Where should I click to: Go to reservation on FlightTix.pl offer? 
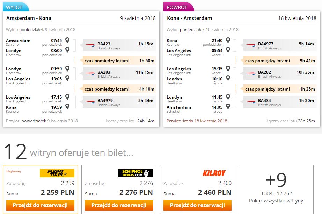point(40,205)
